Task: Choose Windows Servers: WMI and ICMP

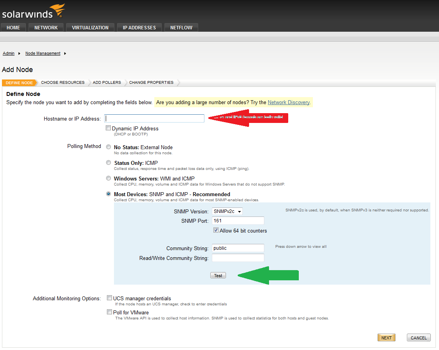Action: click(108, 178)
